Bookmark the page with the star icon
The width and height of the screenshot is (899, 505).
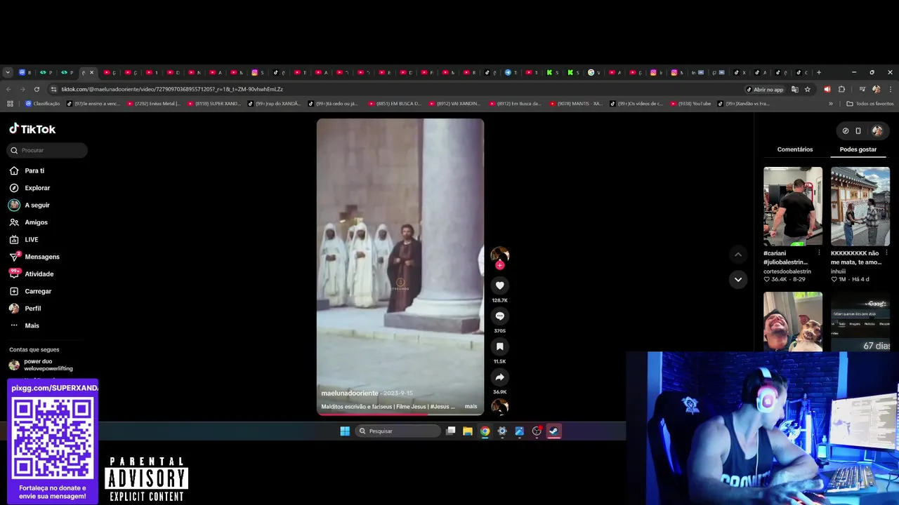[808, 89]
